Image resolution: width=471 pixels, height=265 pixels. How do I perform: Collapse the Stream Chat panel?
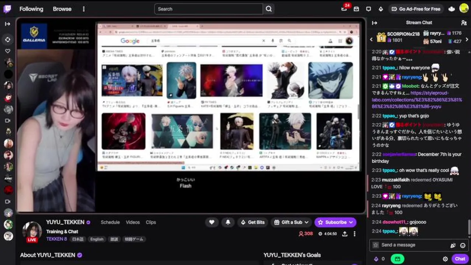pos(374,23)
